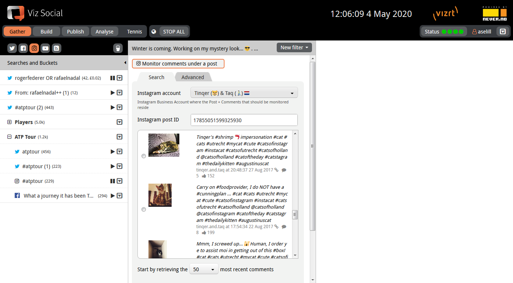This screenshot has height=283, width=513.
Task: Expand the Players bucket
Action: click(x=10, y=122)
